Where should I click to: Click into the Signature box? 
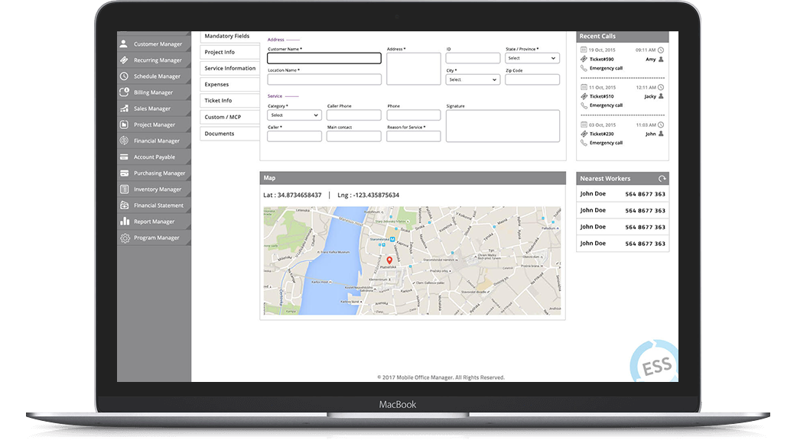tap(503, 126)
